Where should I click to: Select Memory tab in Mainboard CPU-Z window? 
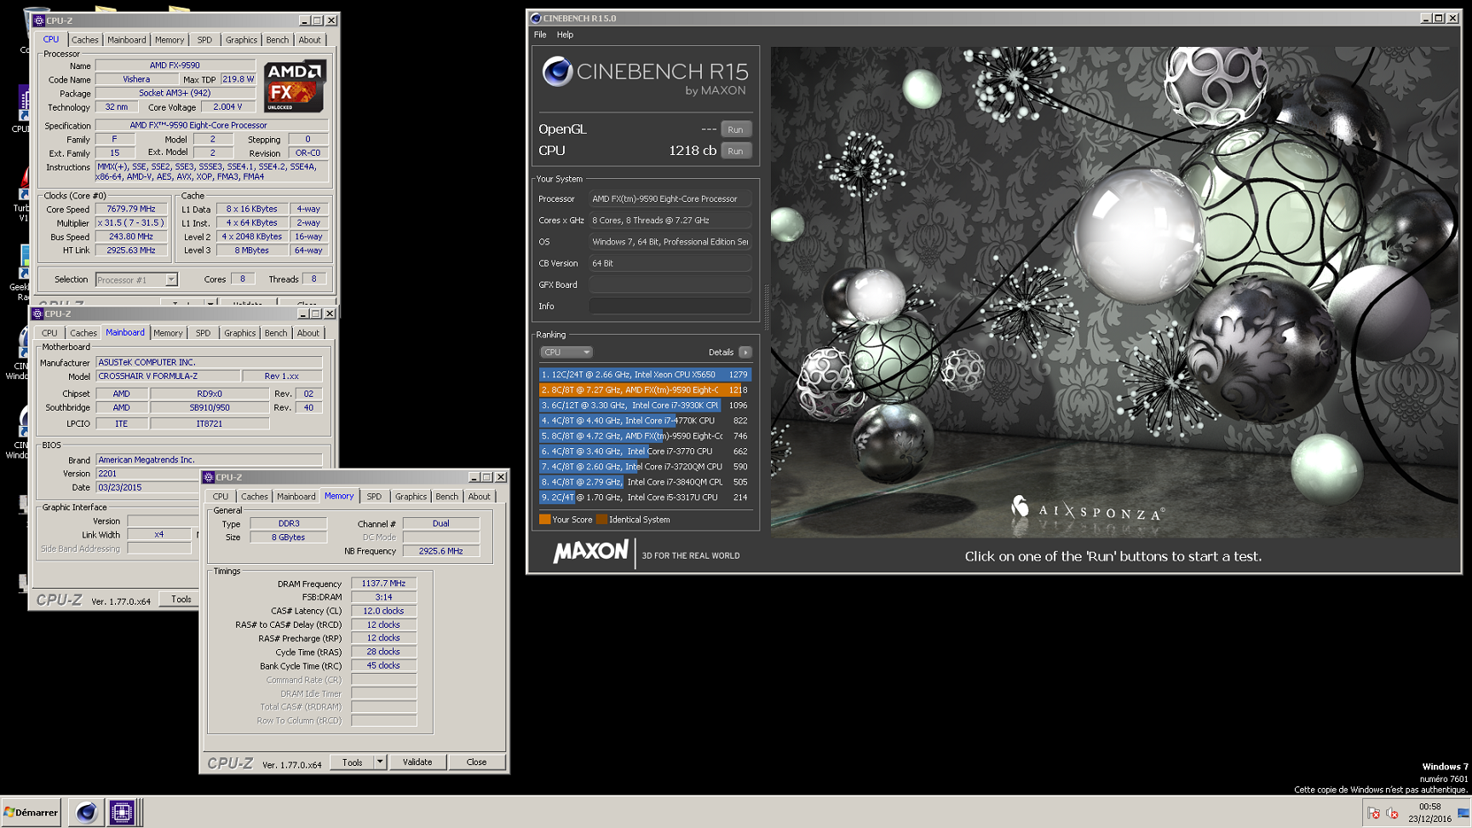(x=168, y=333)
